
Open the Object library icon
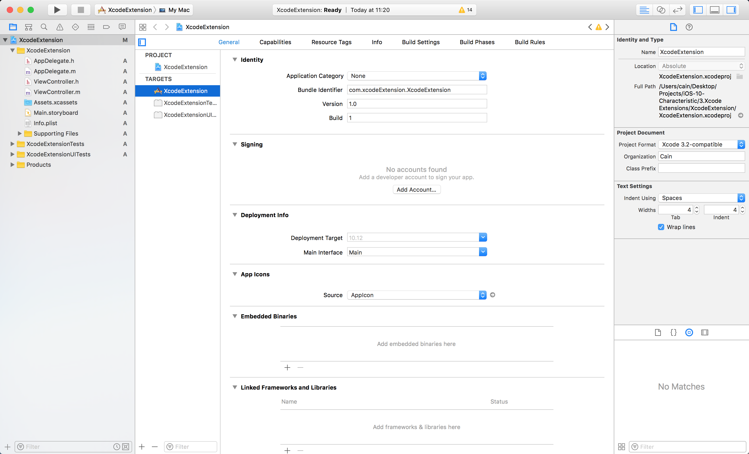pyautogui.click(x=689, y=332)
